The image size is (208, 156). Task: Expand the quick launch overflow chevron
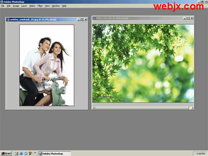tap(35, 153)
